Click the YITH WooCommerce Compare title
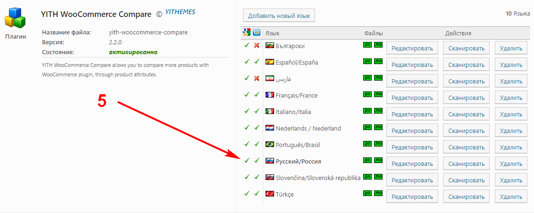The image size is (534, 213). [96, 14]
